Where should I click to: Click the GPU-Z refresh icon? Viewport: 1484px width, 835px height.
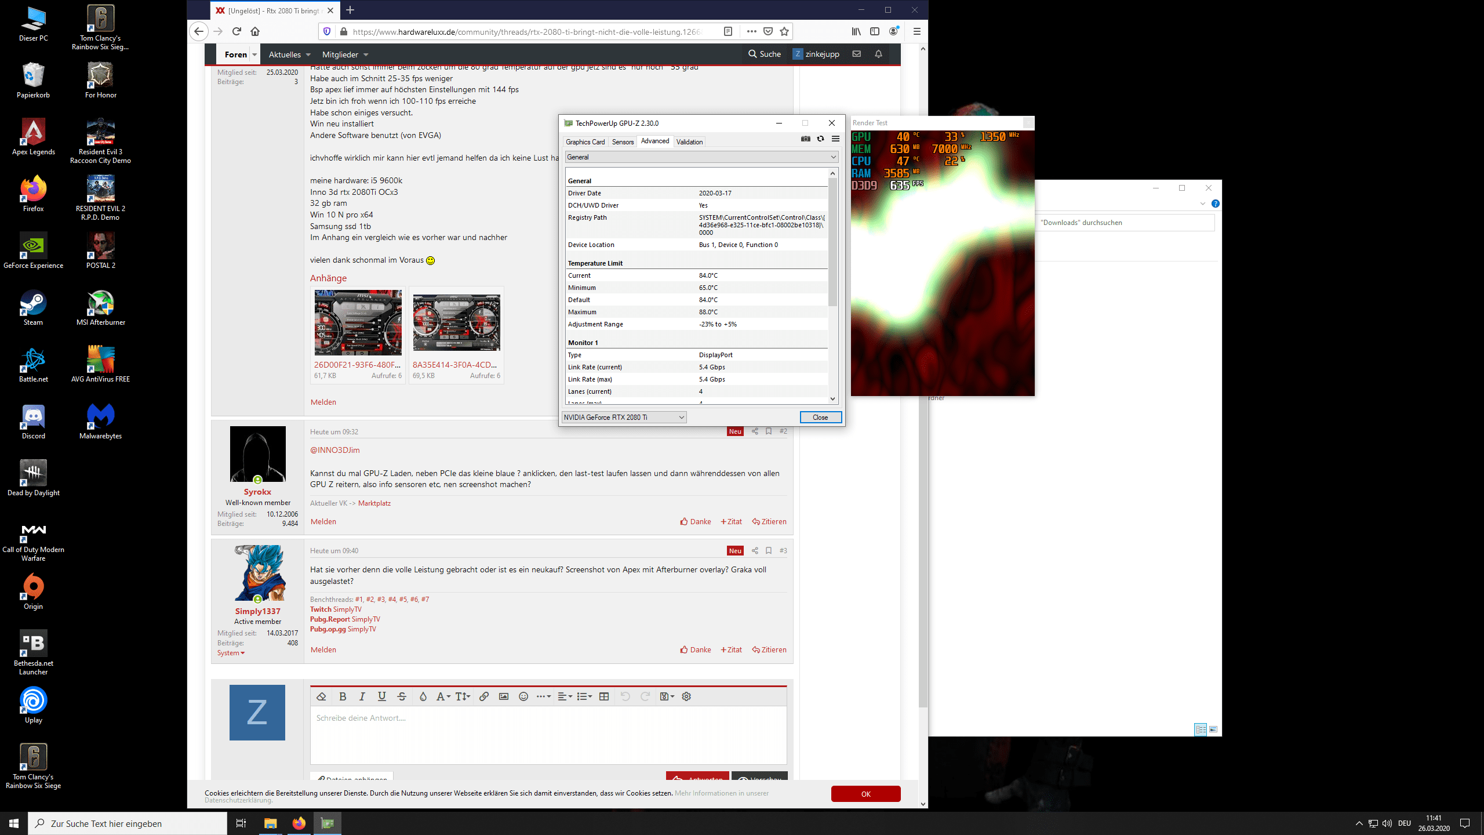tap(820, 139)
